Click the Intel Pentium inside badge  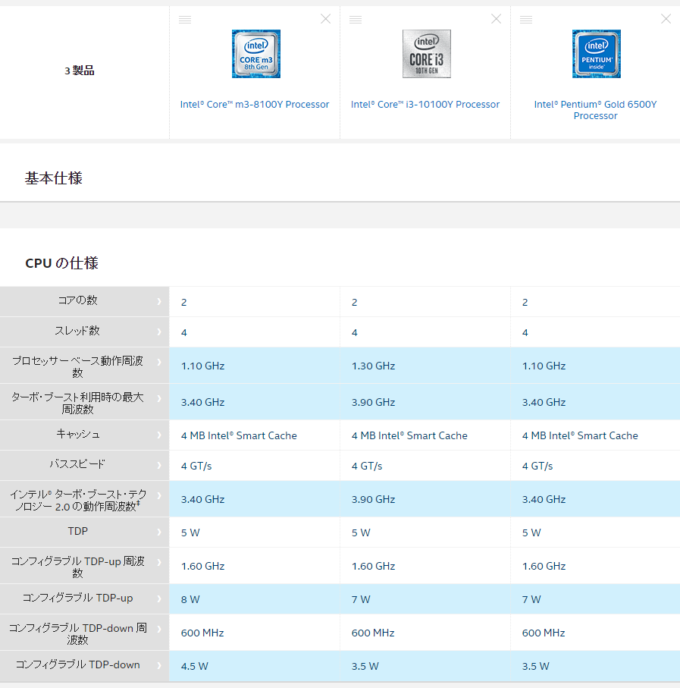[x=597, y=54]
